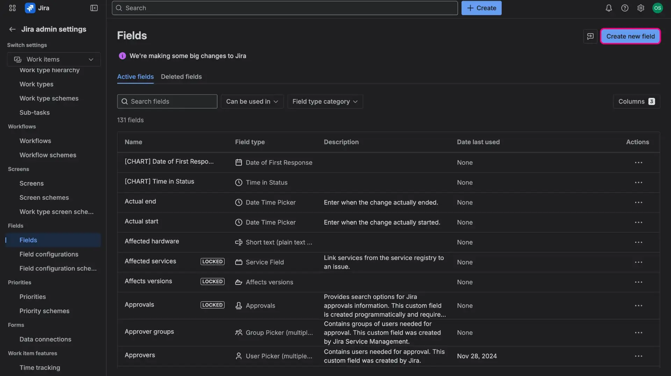The height and width of the screenshot is (376, 671).
Task: Collapse the sidebar with the panel icon
Action: [x=94, y=8]
